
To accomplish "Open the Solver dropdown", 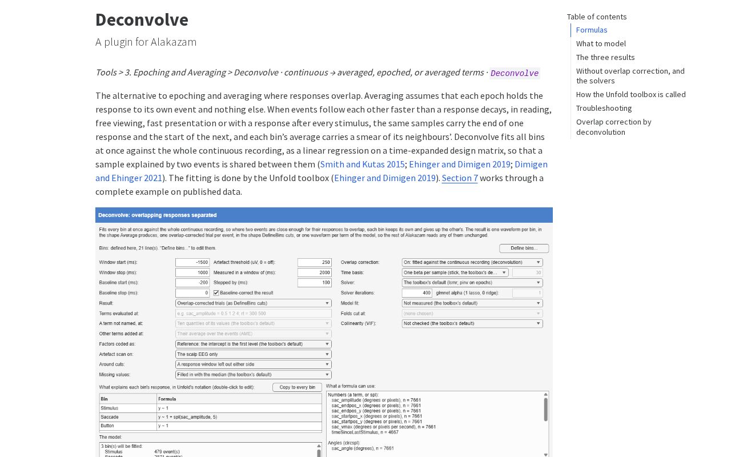I will (472, 283).
